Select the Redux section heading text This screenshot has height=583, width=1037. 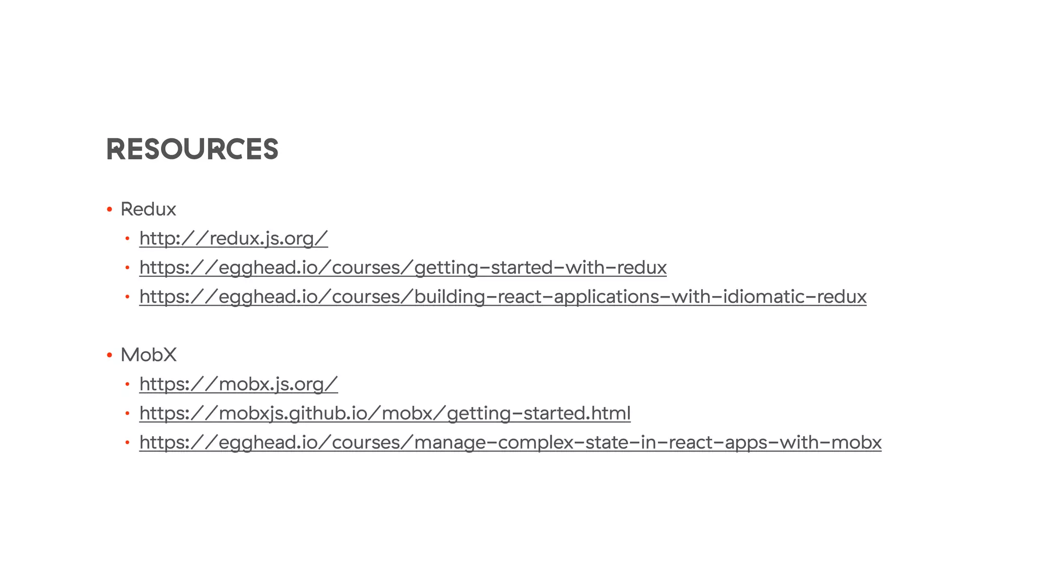pos(148,209)
